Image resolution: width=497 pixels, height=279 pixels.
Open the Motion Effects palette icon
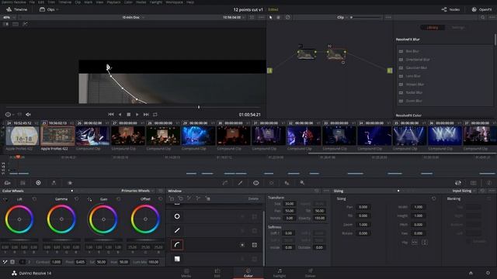[70, 183]
